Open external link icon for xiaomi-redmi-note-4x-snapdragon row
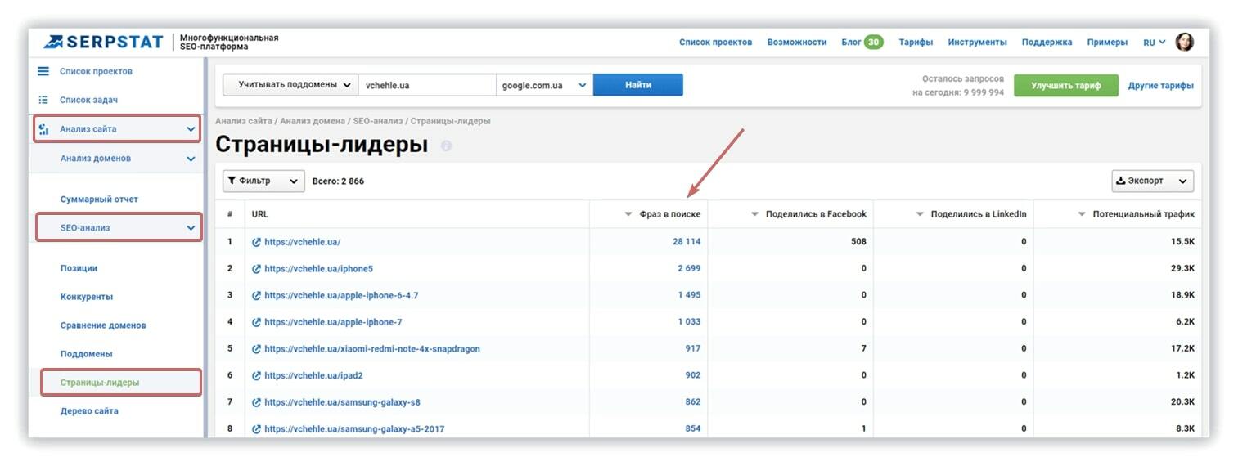 tap(256, 349)
